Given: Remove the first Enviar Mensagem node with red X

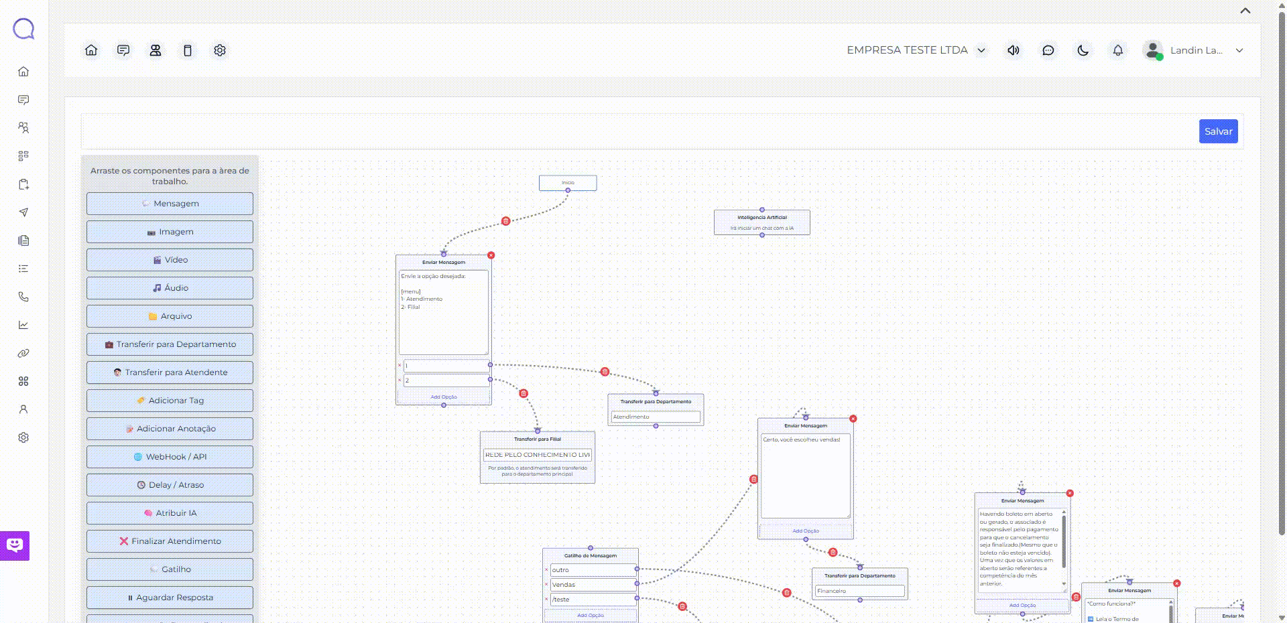Looking at the screenshot, I should (x=491, y=255).
